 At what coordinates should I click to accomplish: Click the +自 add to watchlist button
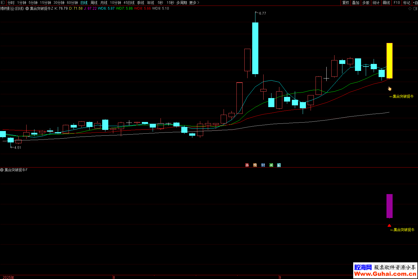(x=415, y=3)
